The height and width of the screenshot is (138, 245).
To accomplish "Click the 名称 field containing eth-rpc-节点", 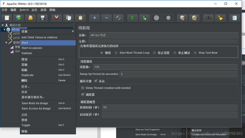I will pyautogui.click(x=164, y=35).
